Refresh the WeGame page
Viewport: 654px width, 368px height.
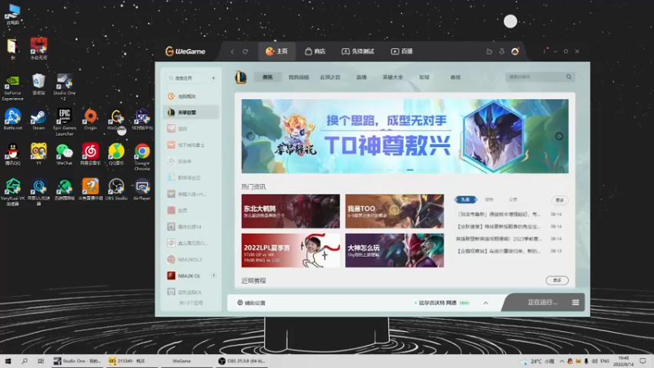click(245, 52)
